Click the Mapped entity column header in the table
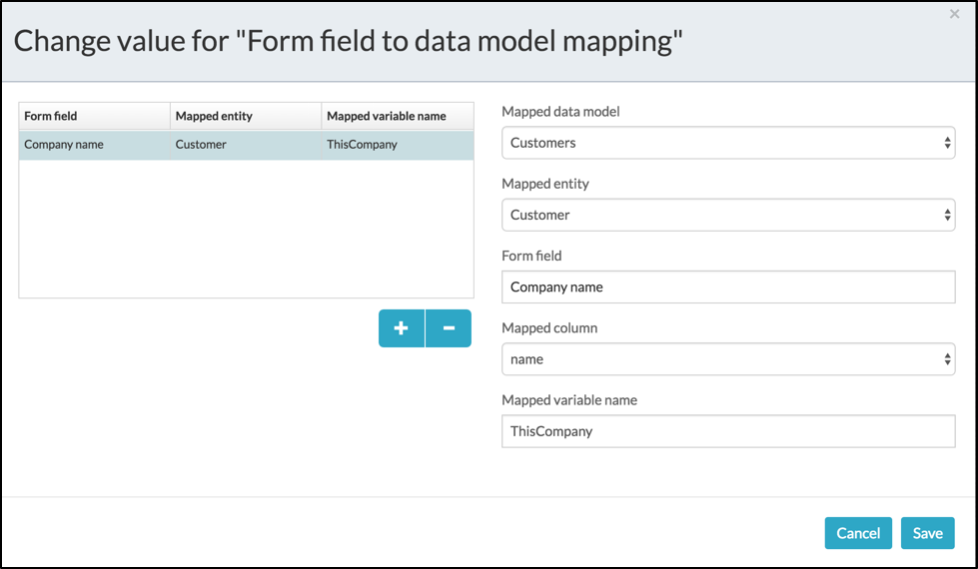This screenshot has height=569, width=978. pos(214,116)
